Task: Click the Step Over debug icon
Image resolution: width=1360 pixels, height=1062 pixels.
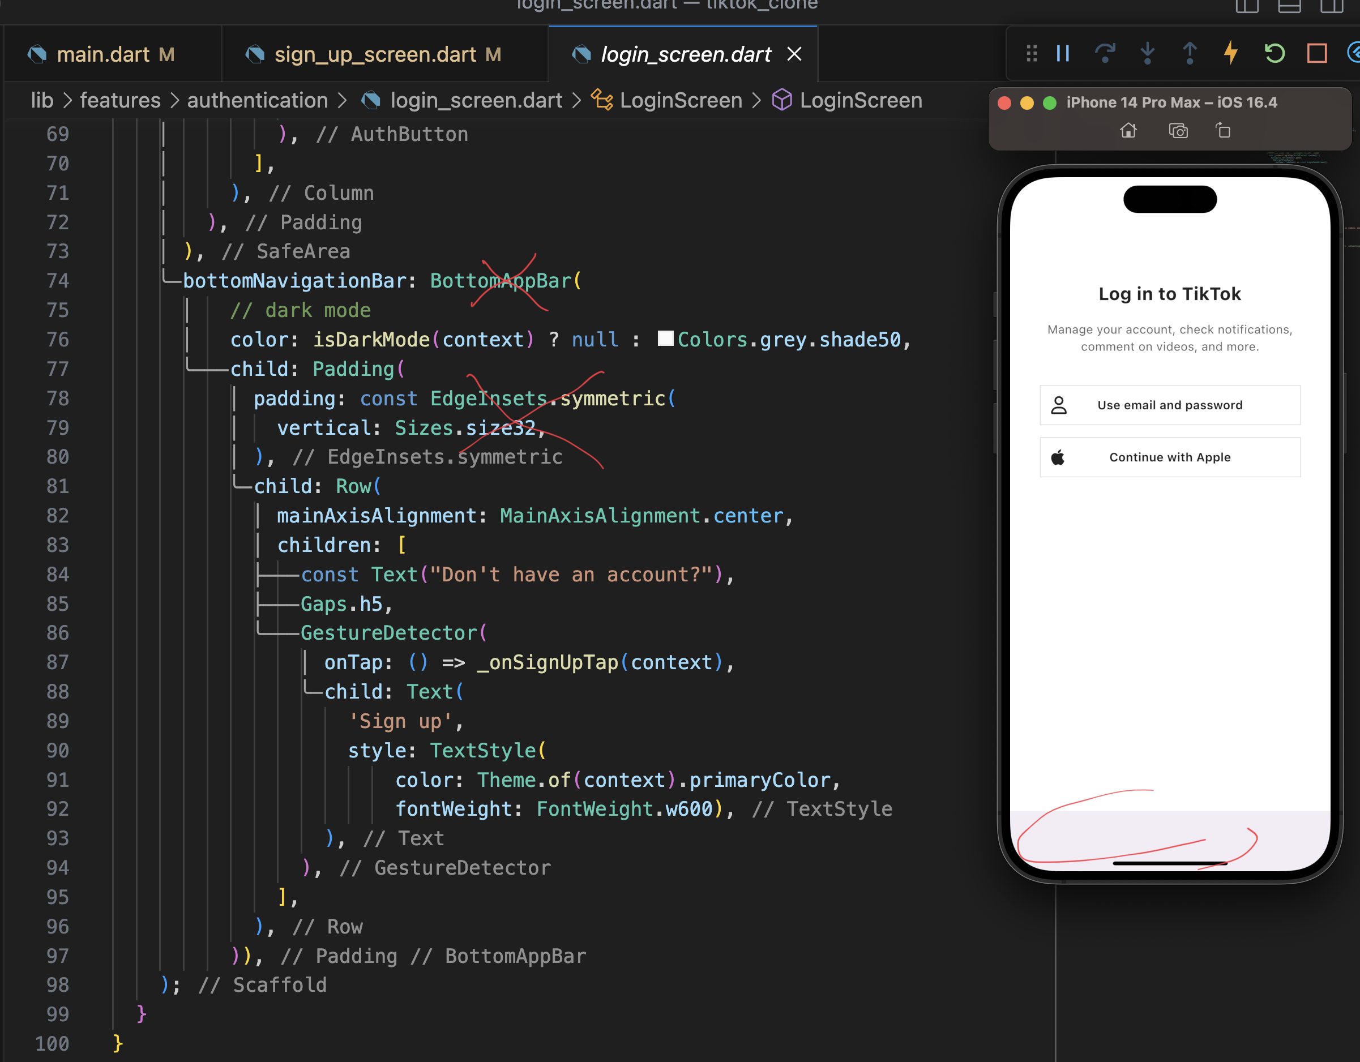Action: (x=1105, y=54)
